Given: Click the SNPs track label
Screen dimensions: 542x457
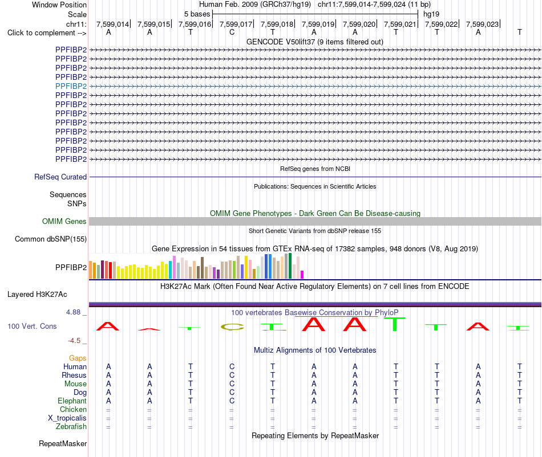Looking at the screenshot, I should (77, 203).
